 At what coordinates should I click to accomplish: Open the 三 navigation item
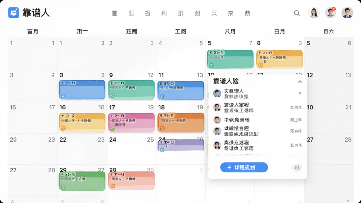[214, 13]
